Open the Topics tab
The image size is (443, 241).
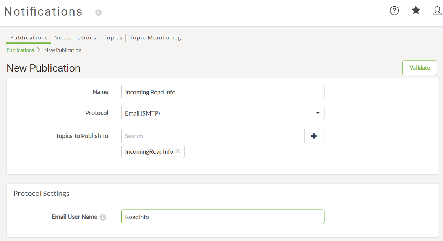[x=113, y=37]
